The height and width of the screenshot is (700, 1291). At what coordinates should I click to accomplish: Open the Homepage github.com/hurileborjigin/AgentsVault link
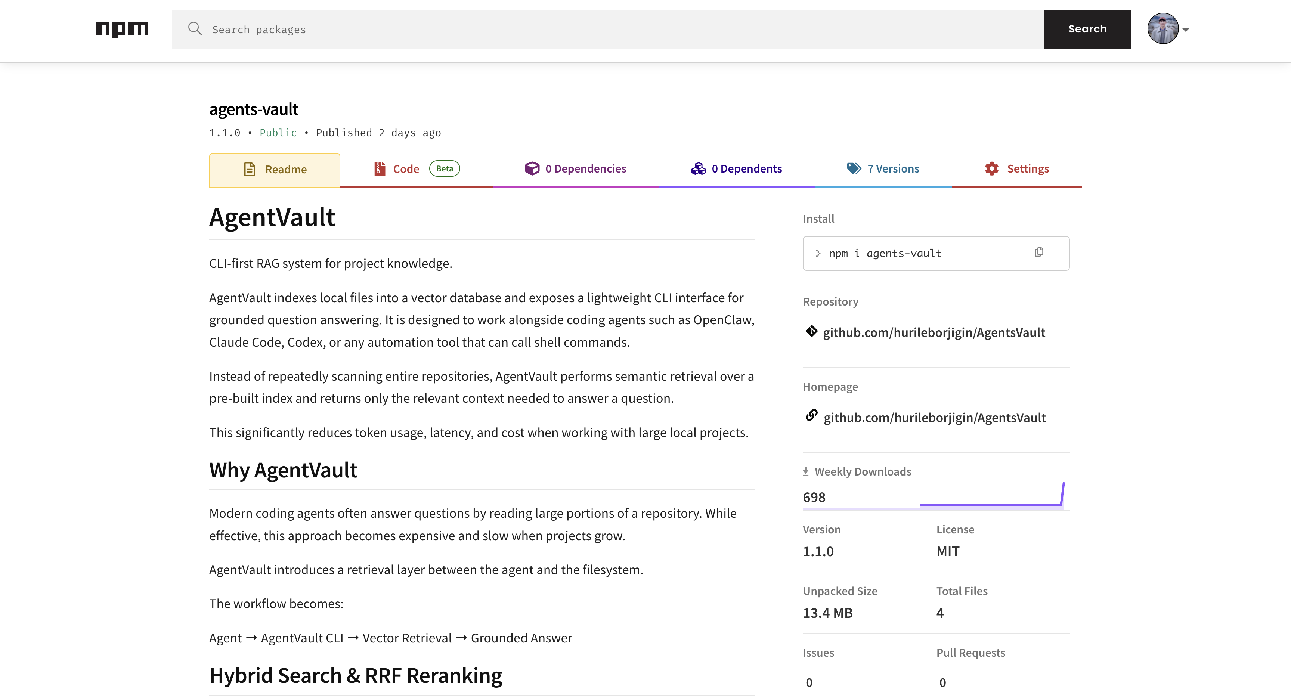click(x=934, y=418)
